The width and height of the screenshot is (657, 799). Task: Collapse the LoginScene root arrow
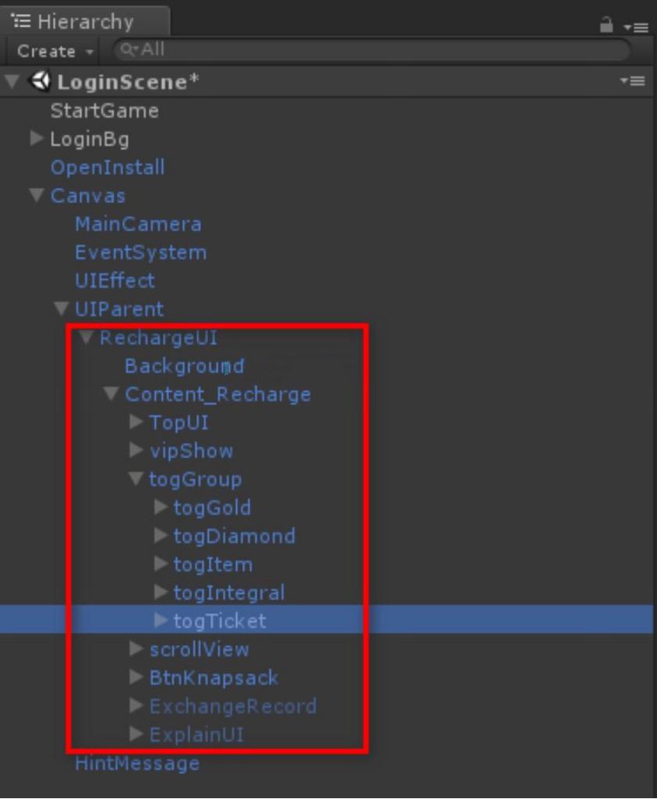[12, 81]
